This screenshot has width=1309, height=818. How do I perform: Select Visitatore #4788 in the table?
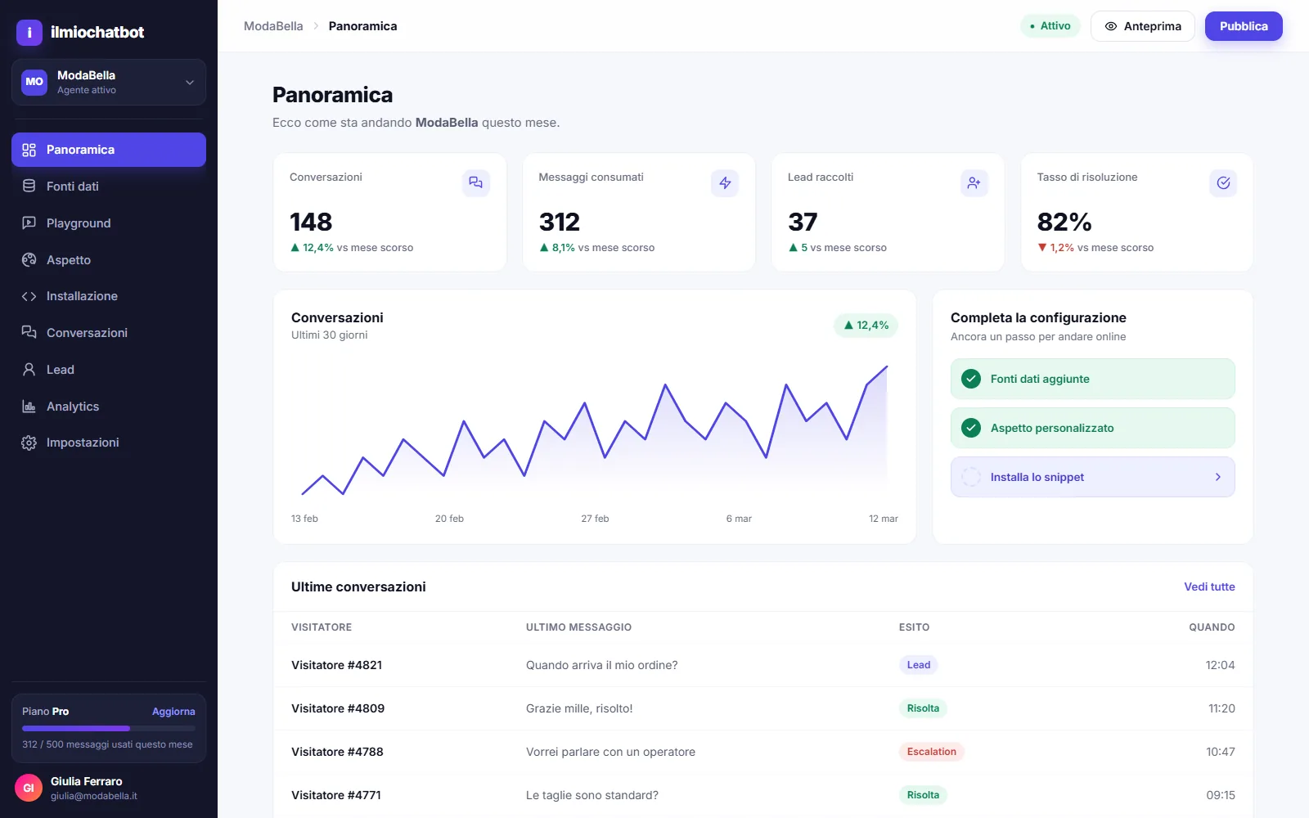pyautogui.click(x=763, y=752)
